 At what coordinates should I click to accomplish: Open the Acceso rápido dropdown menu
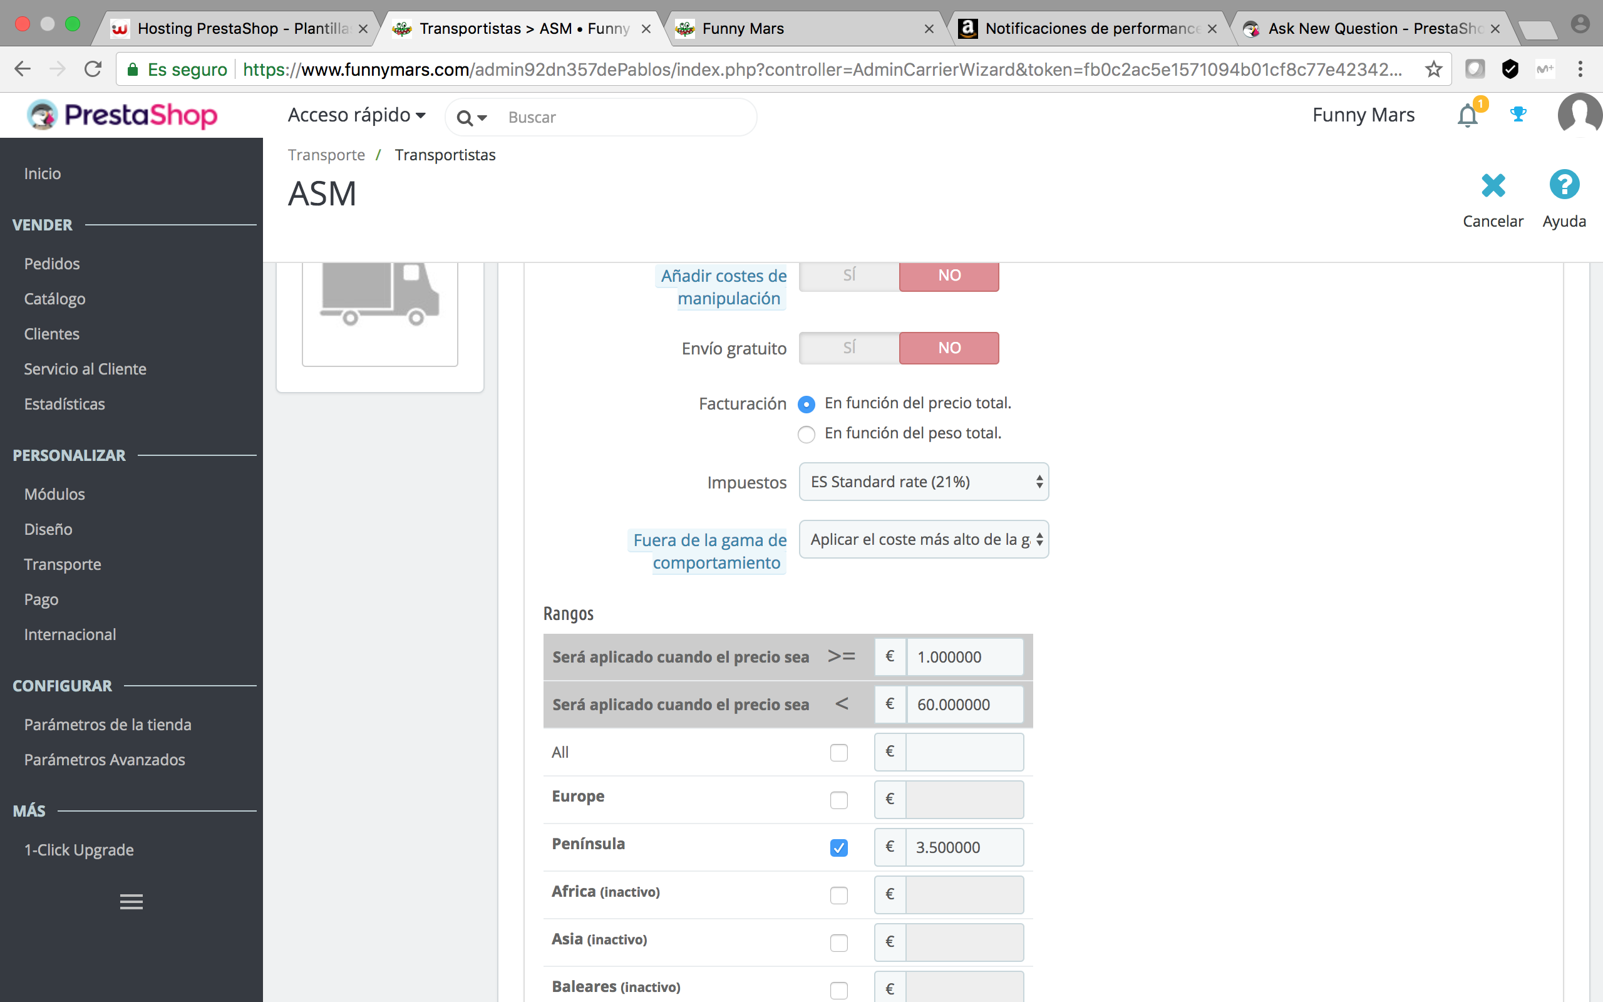click(356, 115)
